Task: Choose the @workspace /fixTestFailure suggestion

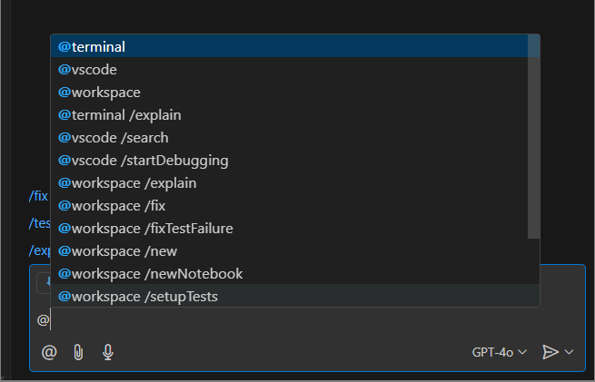Action: tap(145, 228)
